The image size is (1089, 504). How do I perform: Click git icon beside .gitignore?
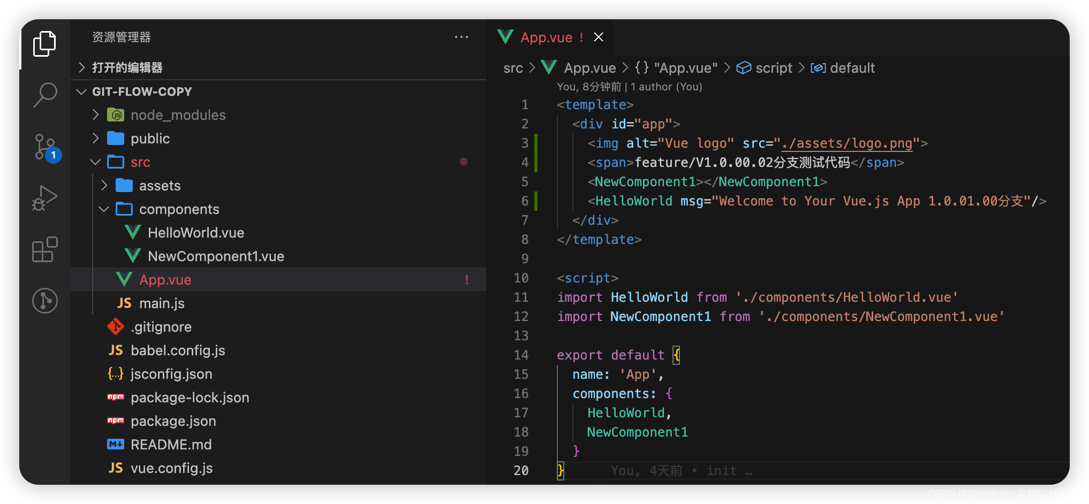116,326
